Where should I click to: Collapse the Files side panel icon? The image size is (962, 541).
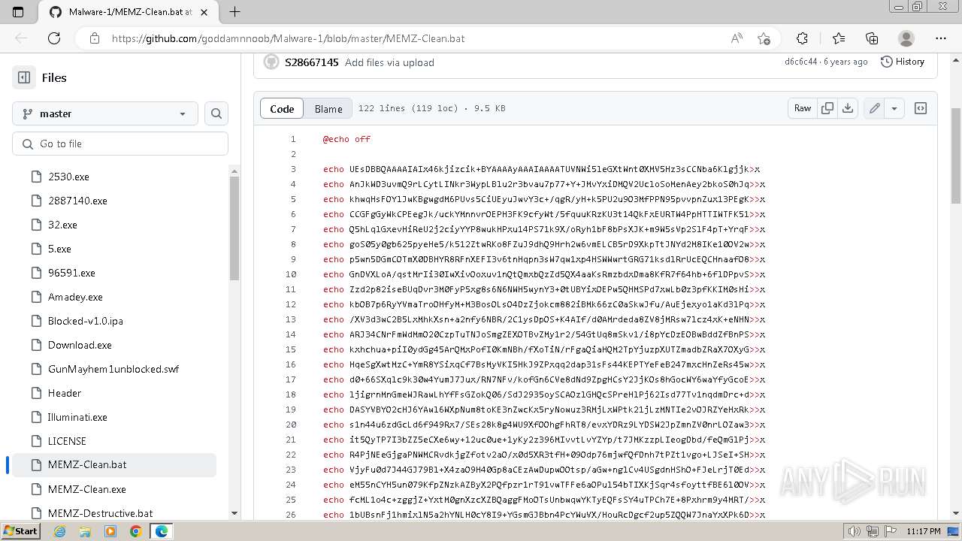[24, 77]
